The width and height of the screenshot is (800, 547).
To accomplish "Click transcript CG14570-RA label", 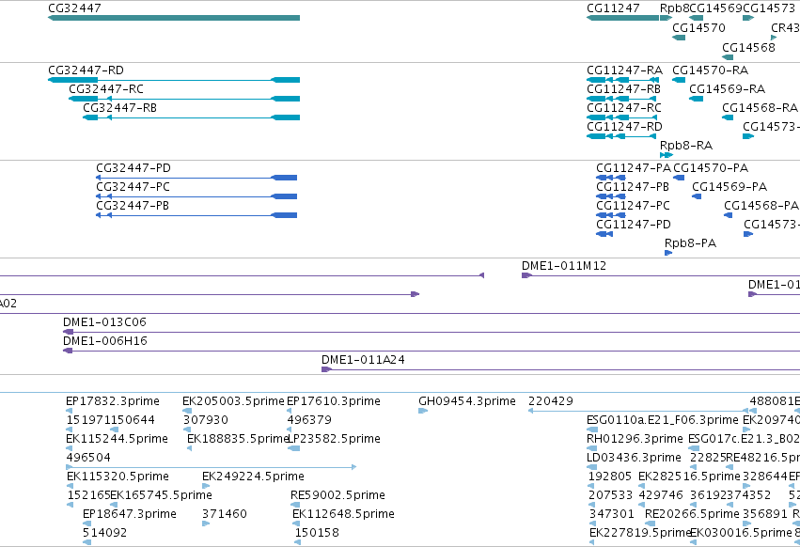I will (x=710, y=70).
